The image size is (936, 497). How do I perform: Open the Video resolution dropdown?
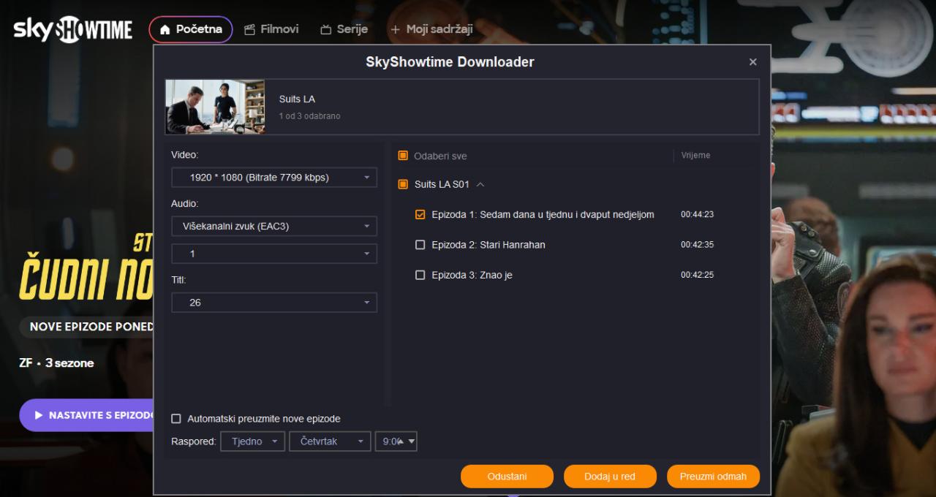click(x=274, y=178)
